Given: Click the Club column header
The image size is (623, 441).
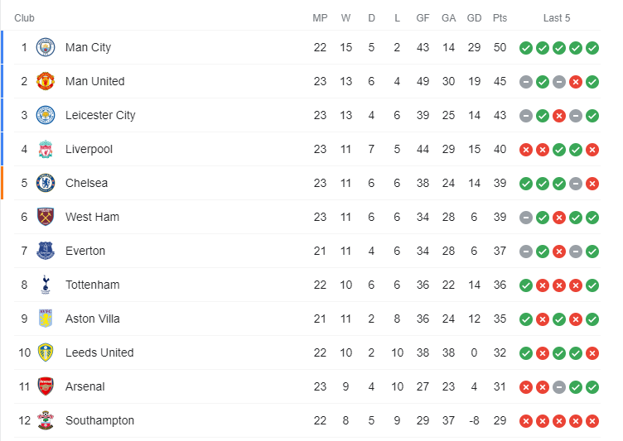Looking at the screenshot, I should pyautogui.click(x=25, y=18).
